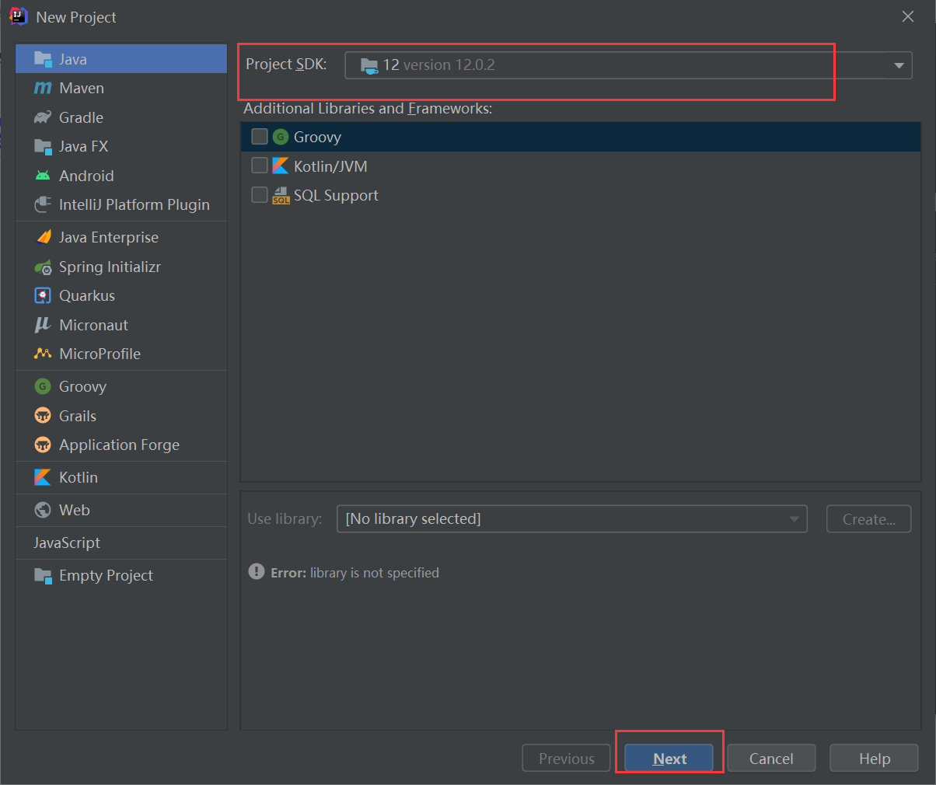Click the Next button
The image size is (936, 785).
pos(669,759)
